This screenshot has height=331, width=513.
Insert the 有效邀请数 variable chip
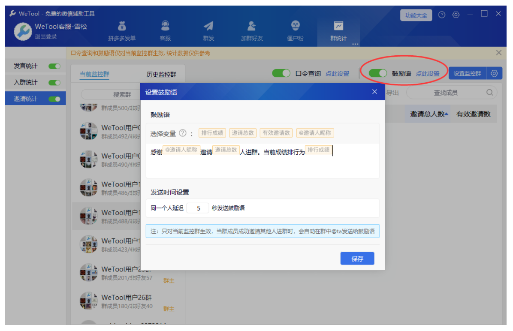[x=276, y=133]
